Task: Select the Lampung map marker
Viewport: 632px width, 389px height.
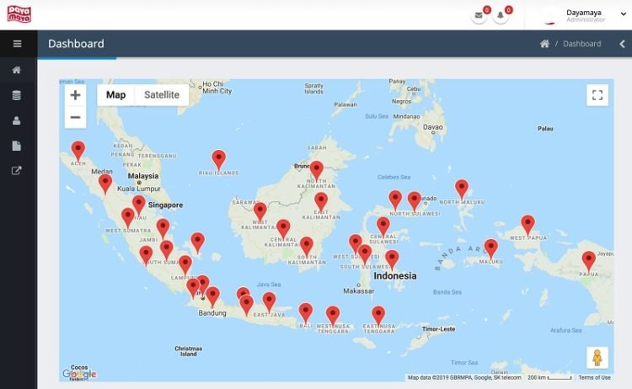Action: point(185,266)
